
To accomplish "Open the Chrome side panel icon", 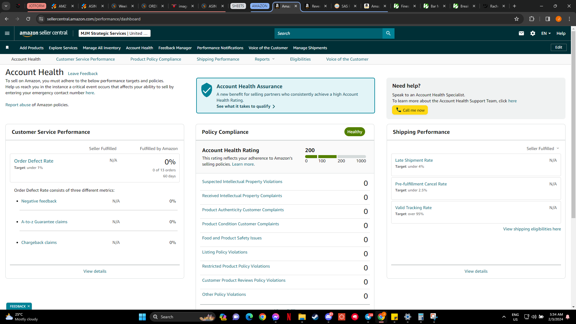I will click(548, 19).
